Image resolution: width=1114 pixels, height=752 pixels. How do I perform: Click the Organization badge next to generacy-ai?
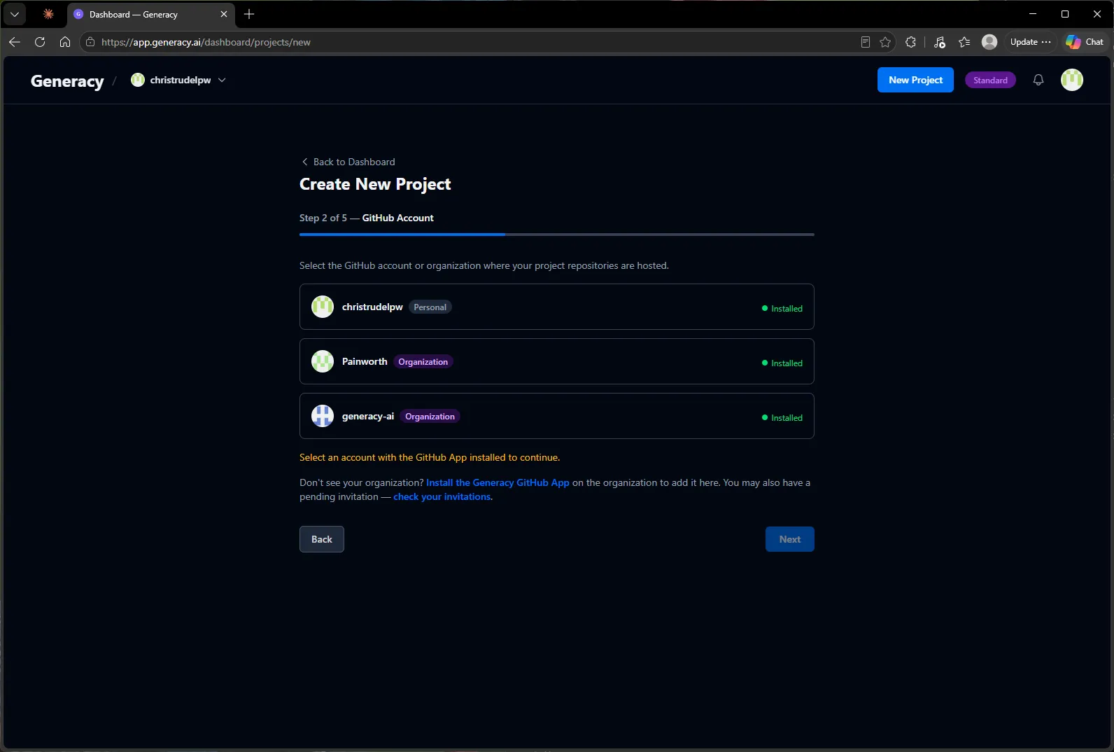(x=430, y=416)
